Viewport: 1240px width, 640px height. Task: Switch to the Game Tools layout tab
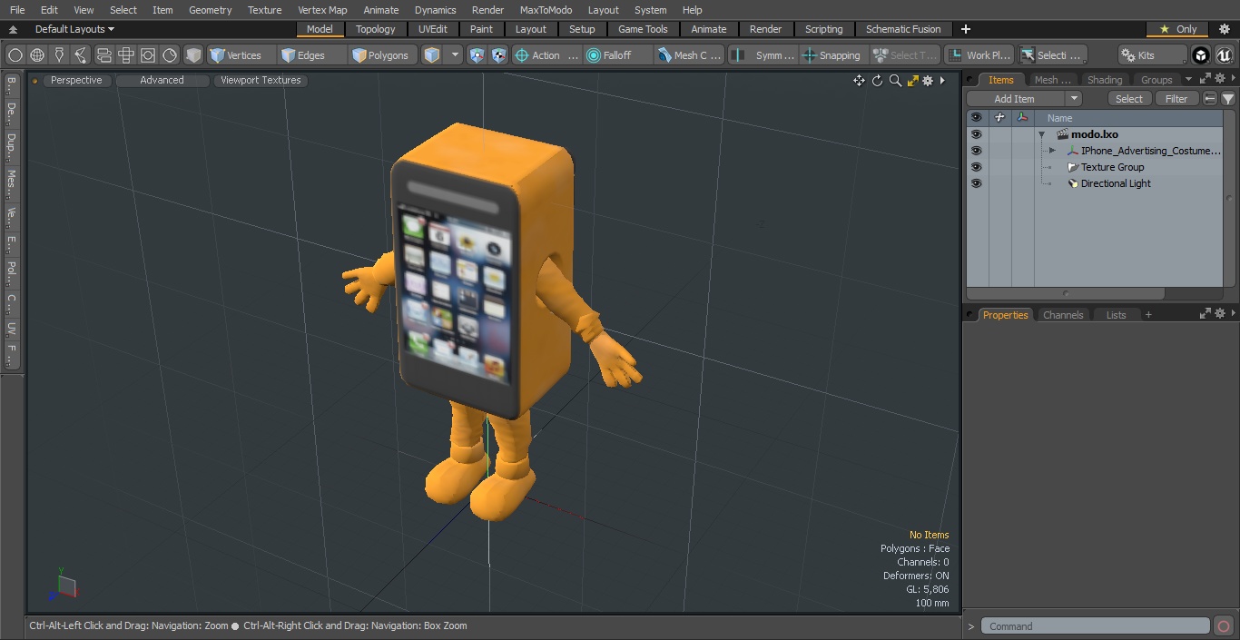tap(643, 29)
